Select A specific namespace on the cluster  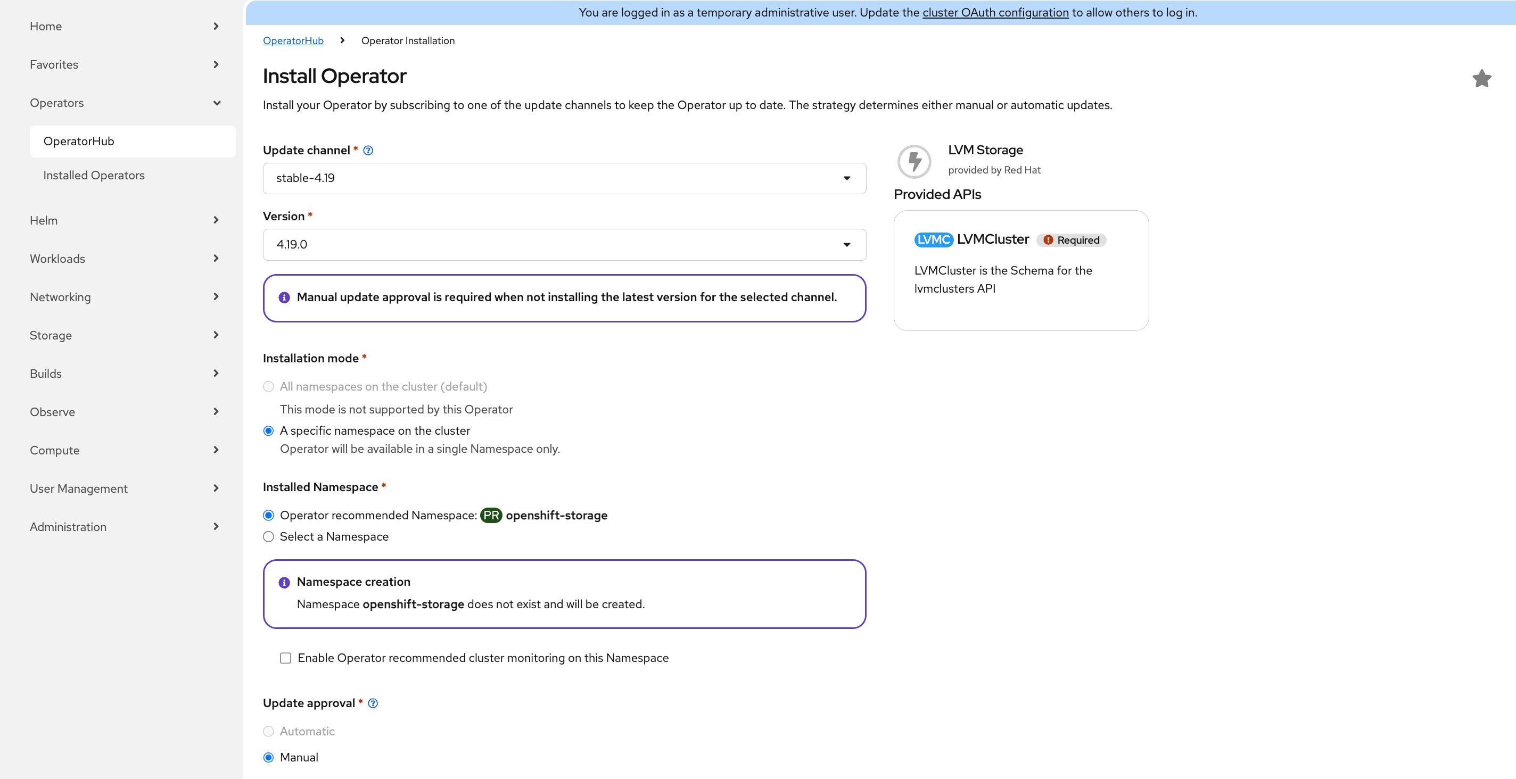268,430
